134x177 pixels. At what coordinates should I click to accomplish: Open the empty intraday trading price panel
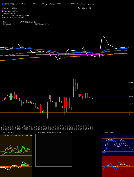point(54,150)
